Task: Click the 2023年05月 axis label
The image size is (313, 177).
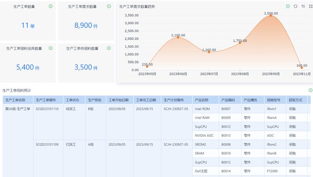Action: pos(147,74)
